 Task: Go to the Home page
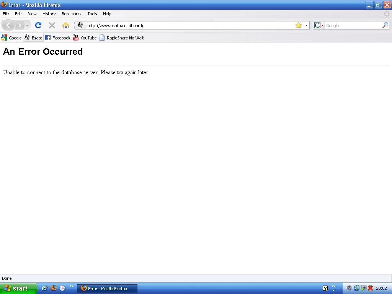click(66, 25)
